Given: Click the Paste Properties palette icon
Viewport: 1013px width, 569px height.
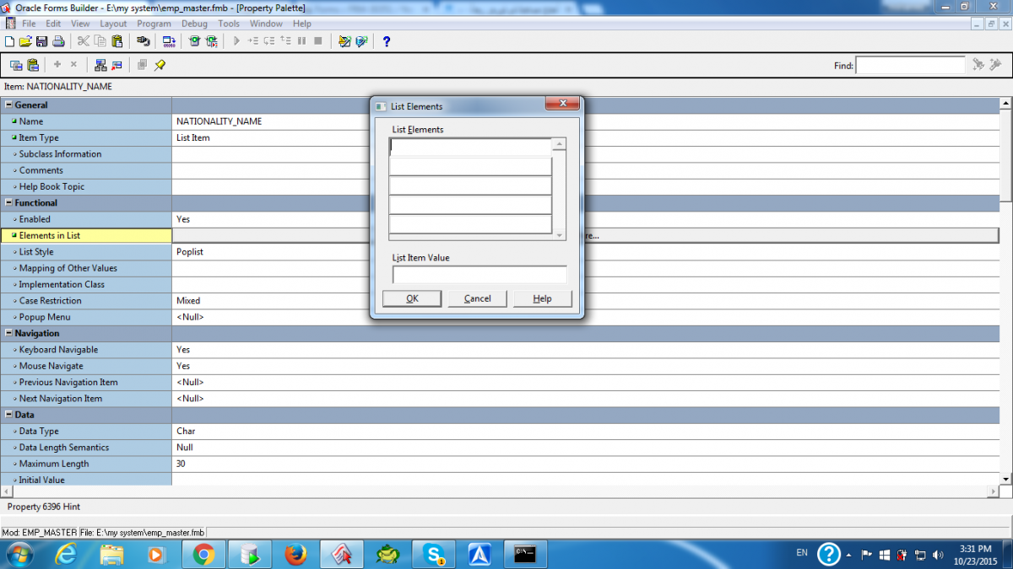Looking at the screenshot, I should click(33, 65).
